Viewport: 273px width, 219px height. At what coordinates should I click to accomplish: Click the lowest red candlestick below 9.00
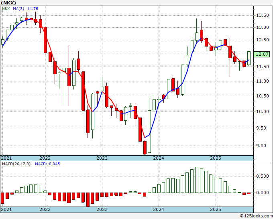[145, 148]
